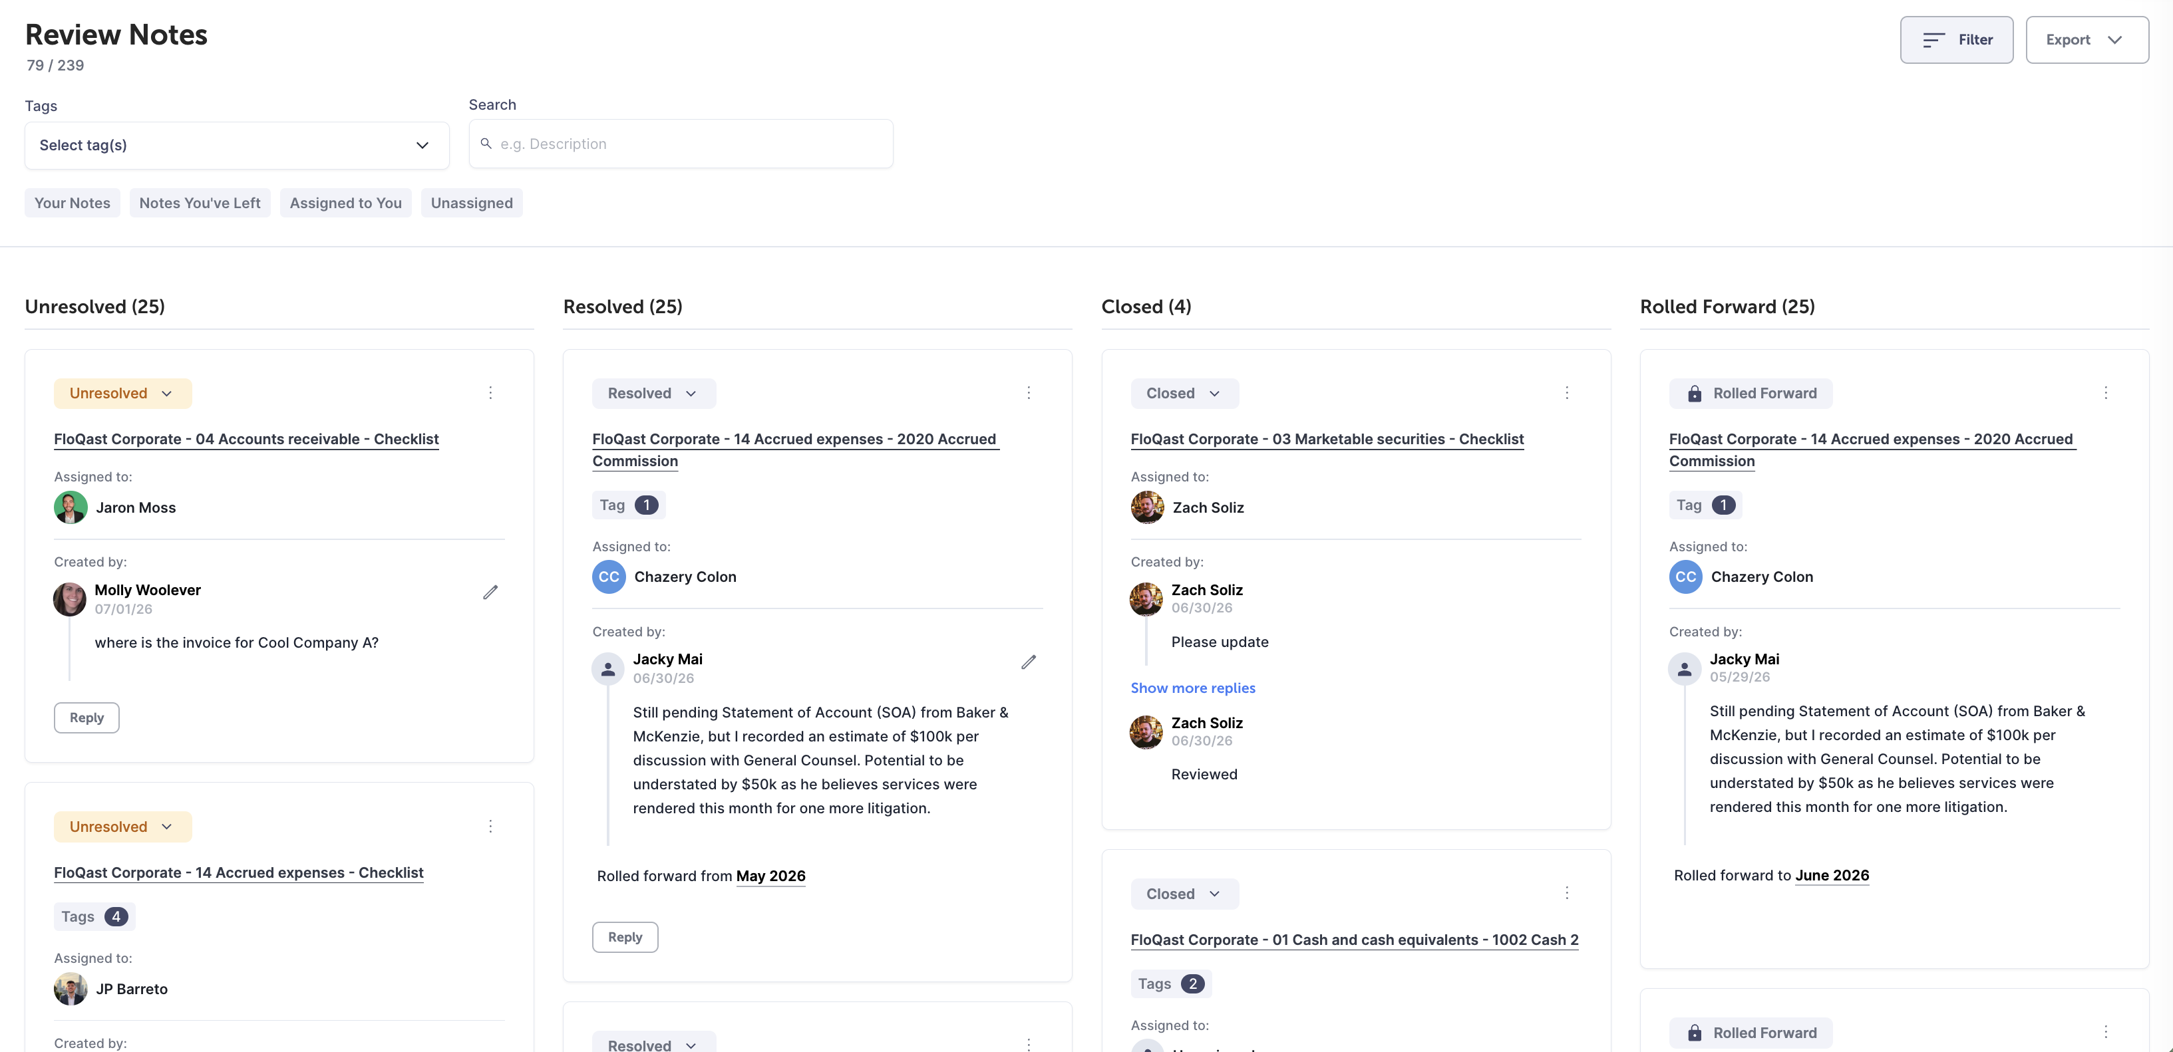This screenshot has height=1052, width=2173.
Task: Open more options for 1002 Cash 2 note
Action: click(x=1566, y=892)
